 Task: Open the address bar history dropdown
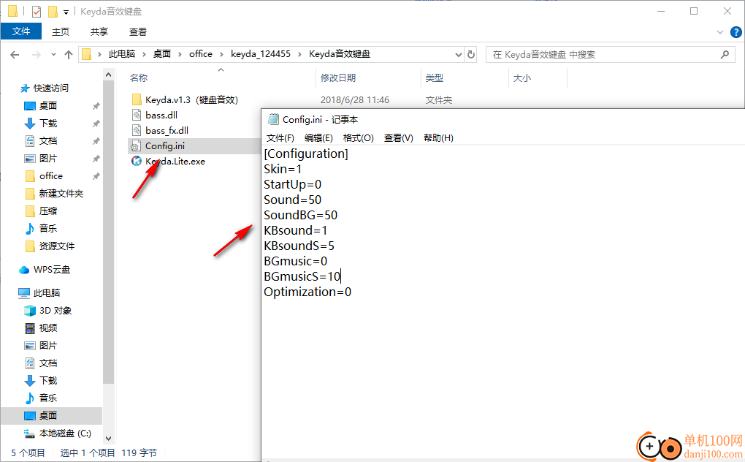point(458,55)
